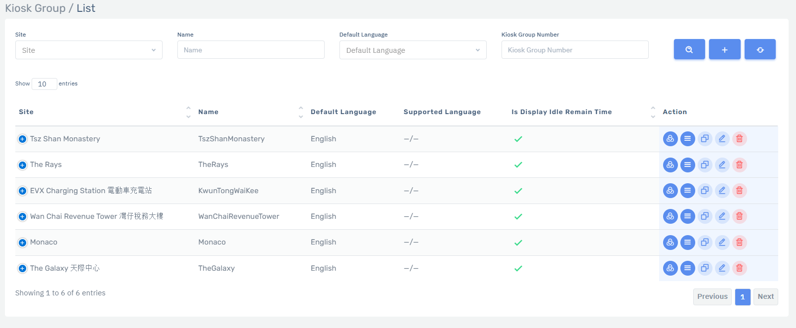Go to the Next page
This screenshot has width=796, height=328.
click(765, 297)
